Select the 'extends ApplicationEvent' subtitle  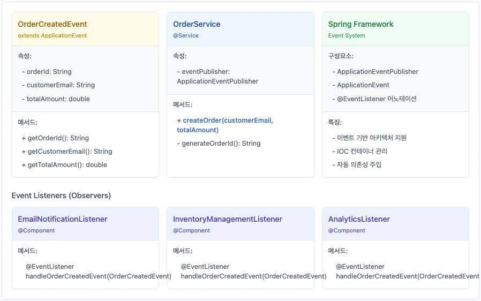(x=52, y=35)
